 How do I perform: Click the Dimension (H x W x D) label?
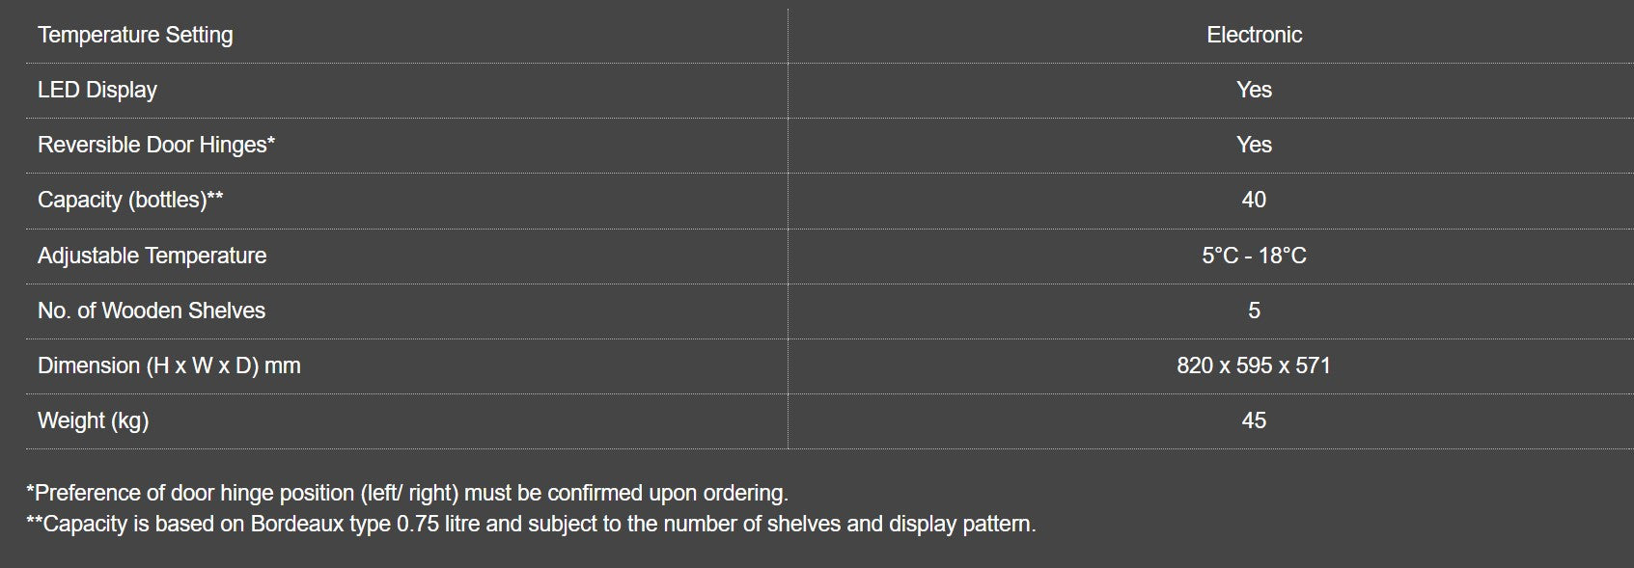[x=169, y=365]
